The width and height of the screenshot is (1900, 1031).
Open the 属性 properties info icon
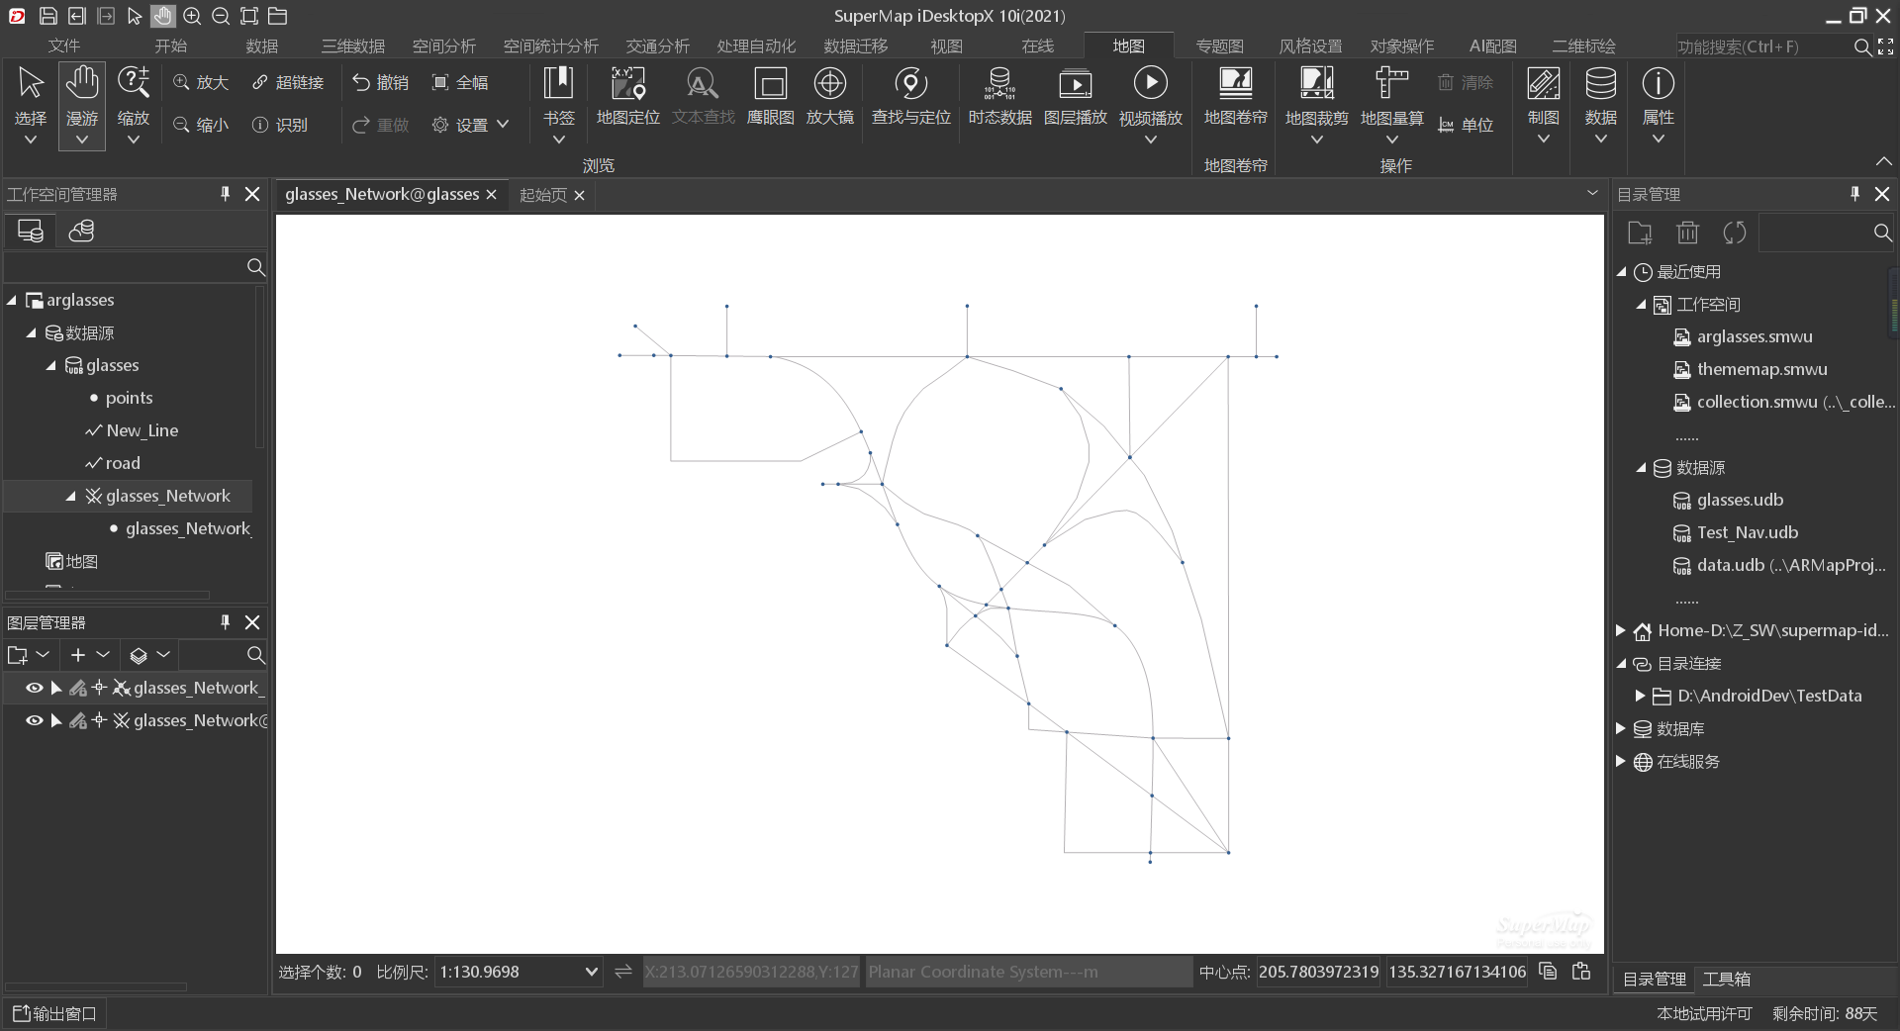1658,83
